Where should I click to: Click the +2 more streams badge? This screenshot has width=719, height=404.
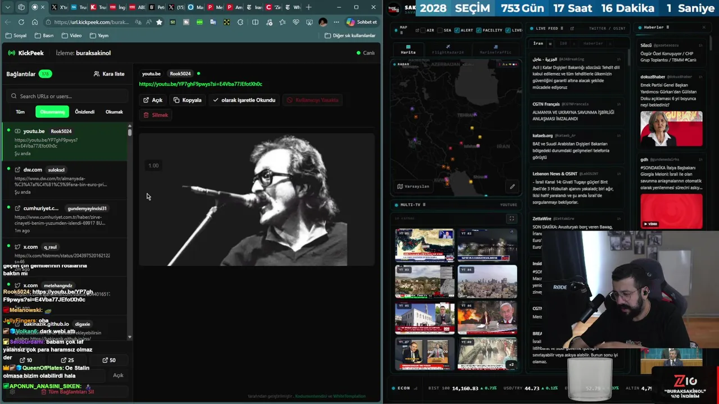[x=511, y=365]
